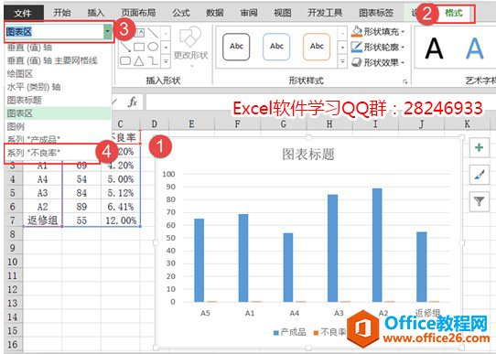The width and height of the screenshot is (496, 354).
Task: Click the value axis label 100
Action: (168, 174)
